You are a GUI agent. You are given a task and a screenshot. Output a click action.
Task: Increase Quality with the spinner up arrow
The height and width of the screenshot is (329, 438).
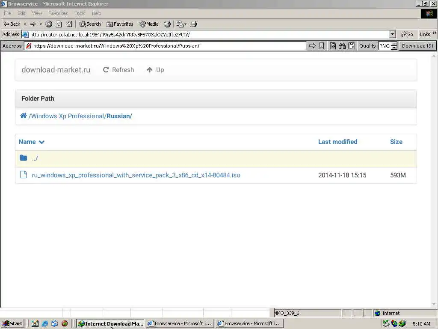(x=394, y=44)
